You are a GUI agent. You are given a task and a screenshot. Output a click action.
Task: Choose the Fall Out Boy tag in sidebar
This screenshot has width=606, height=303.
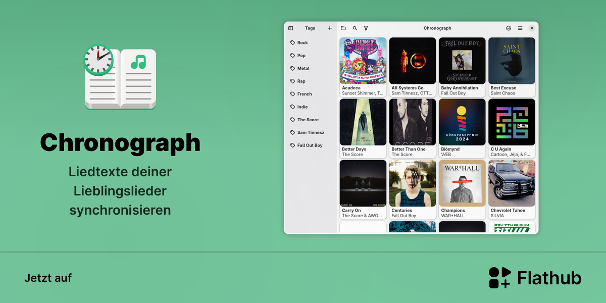pyautogui.click(x=311, y=145)
